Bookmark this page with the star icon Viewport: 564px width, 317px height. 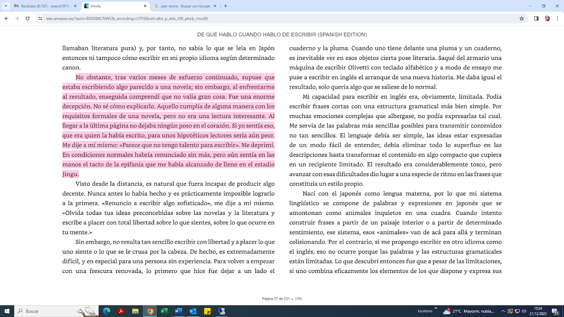522,18
